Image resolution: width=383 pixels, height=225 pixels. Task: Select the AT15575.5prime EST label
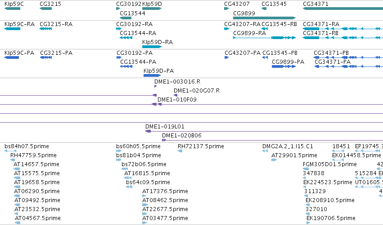(x=37, y=173)
